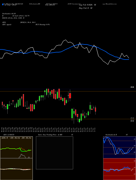
Task: Click the 'Stochastics & R' panel title
Action: [111, 135]
